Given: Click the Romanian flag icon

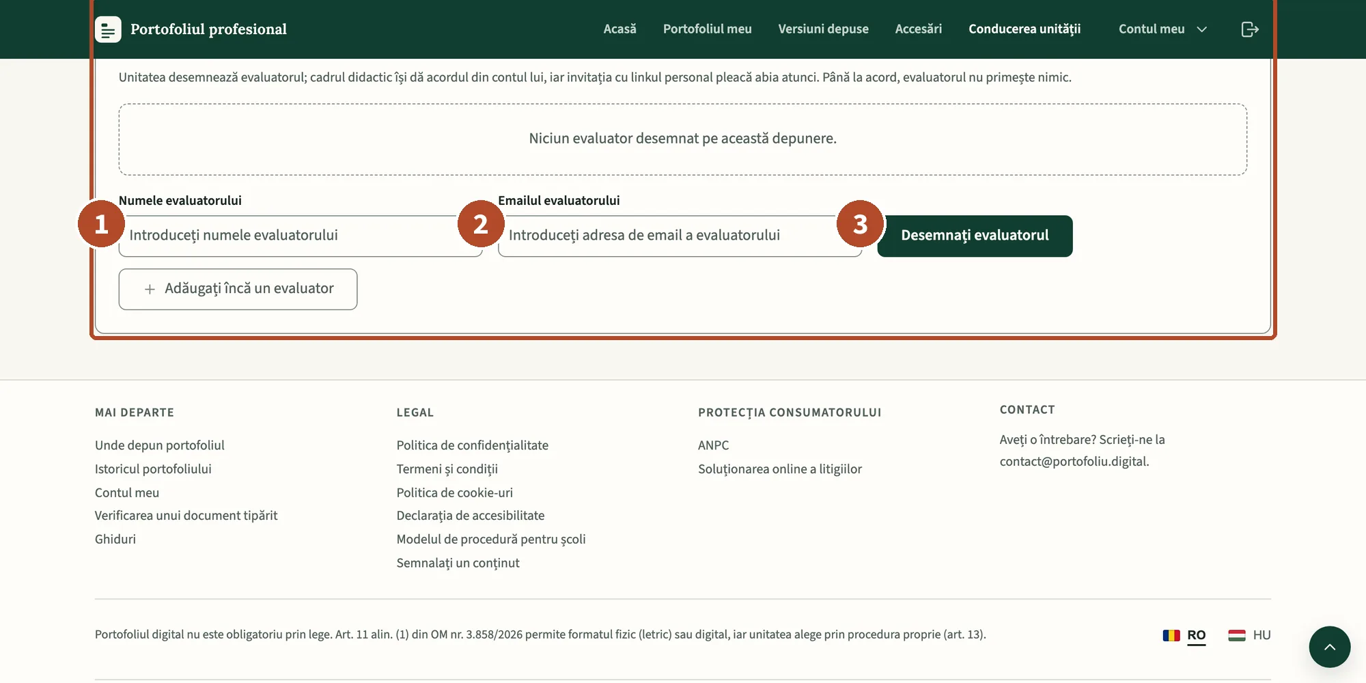Looking at the screenshot, I should coord(1171,635).
